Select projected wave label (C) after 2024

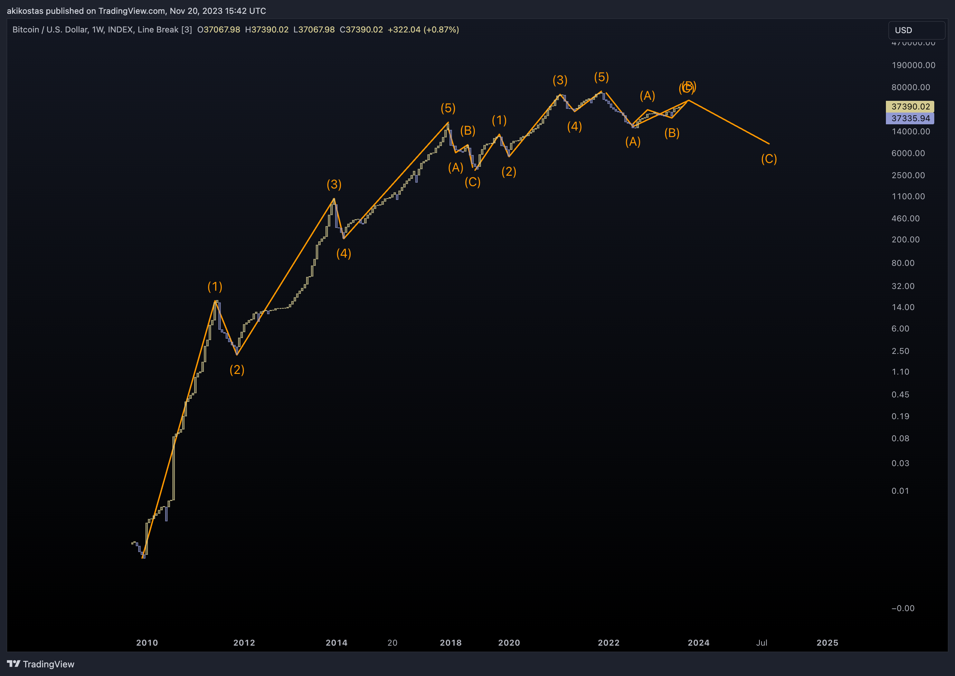[x=769, y=159]
